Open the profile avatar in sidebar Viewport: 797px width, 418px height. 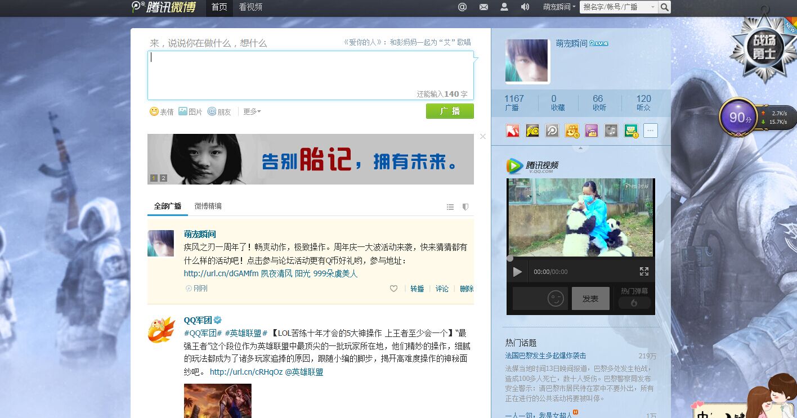[x=527, y=60]
